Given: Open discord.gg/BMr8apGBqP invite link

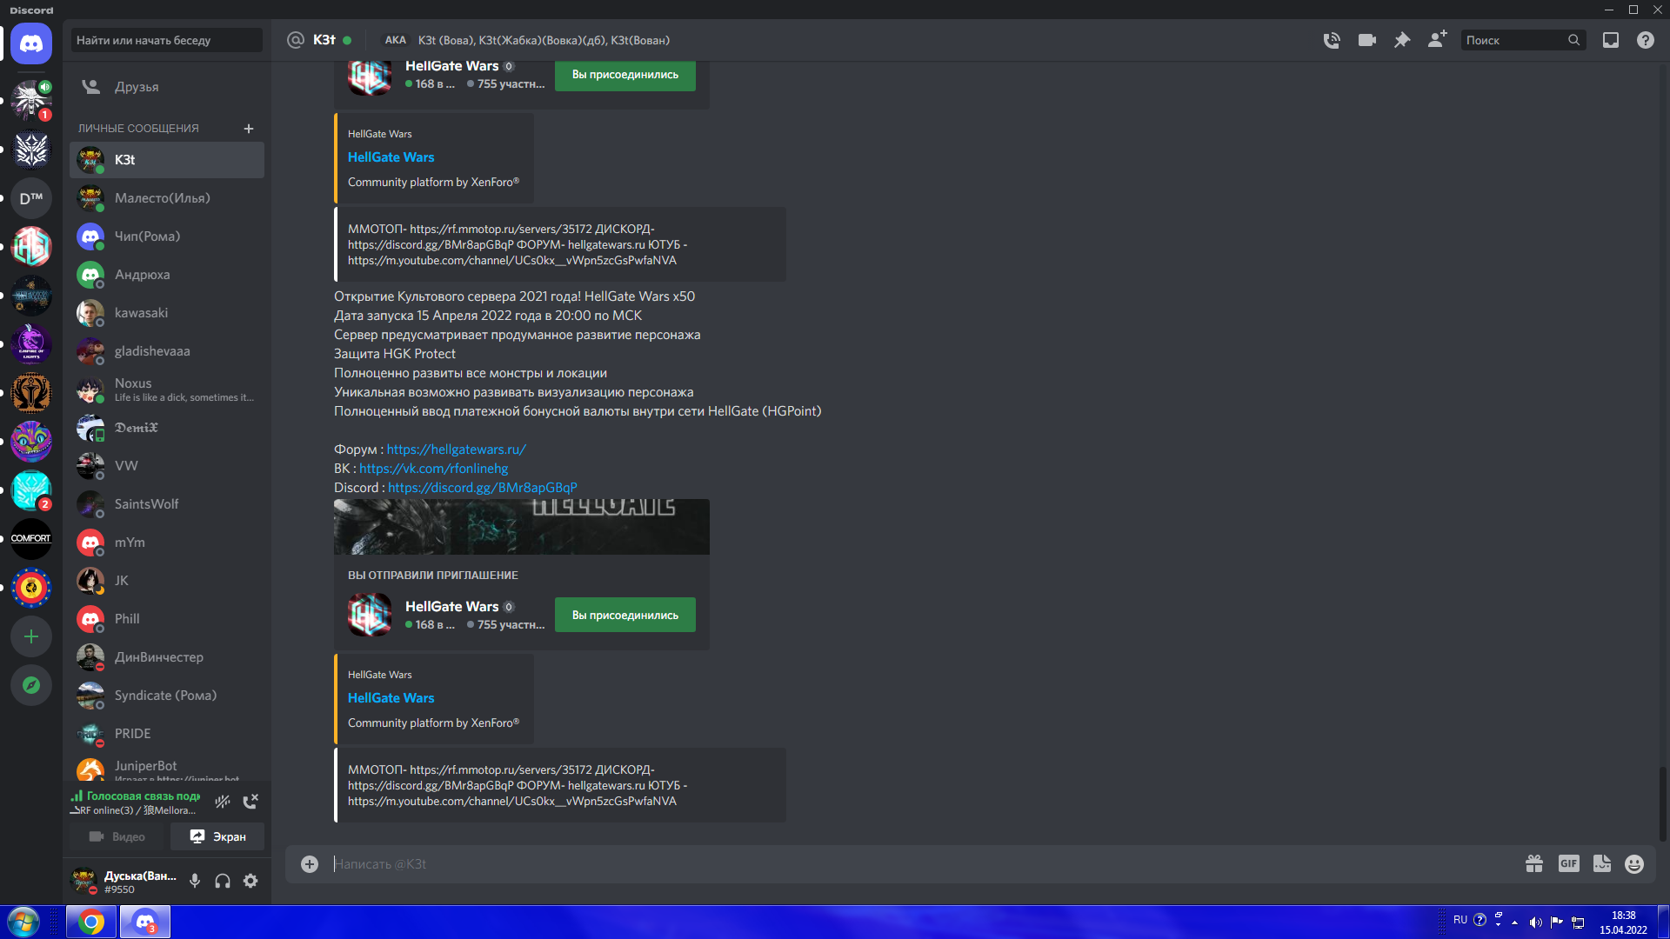Looking at the screenshot, I should click(x=482, y=488).
